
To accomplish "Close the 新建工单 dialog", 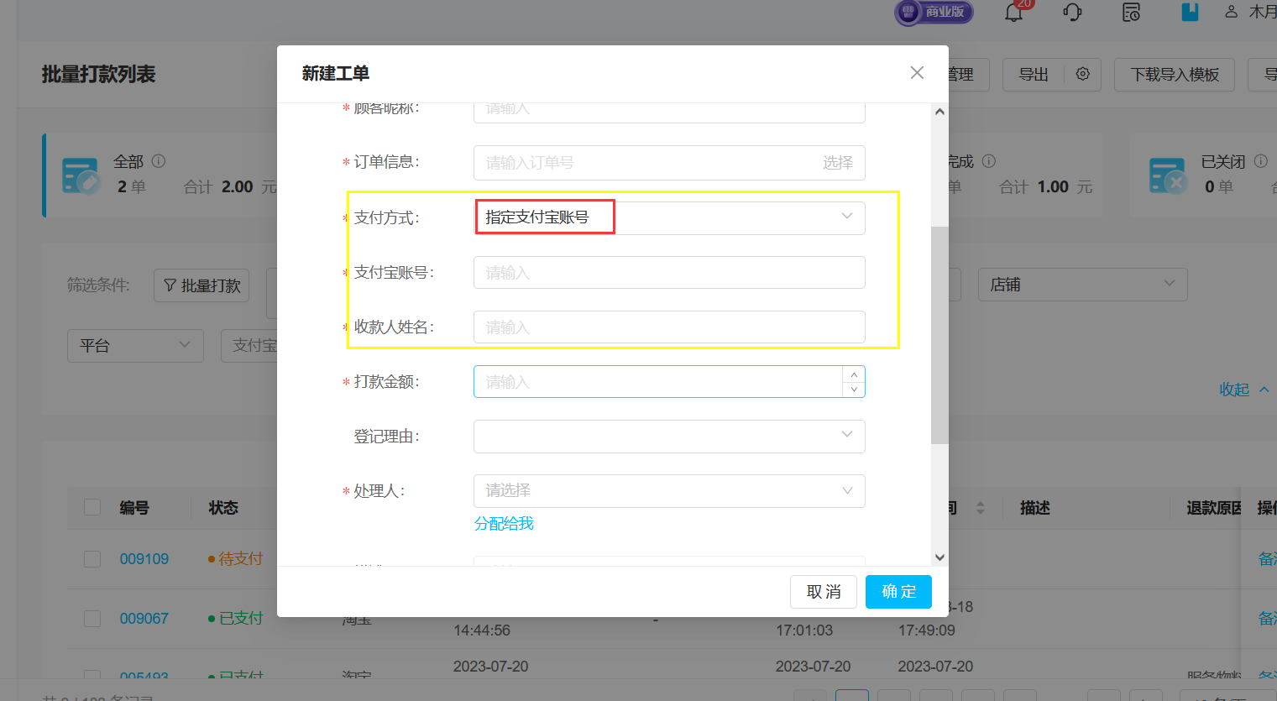I will coord(917,73).
